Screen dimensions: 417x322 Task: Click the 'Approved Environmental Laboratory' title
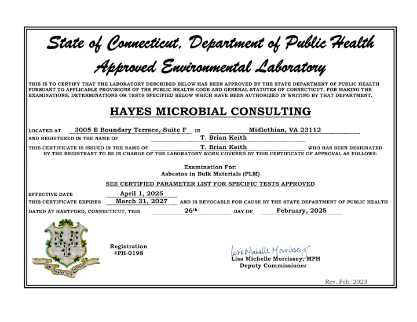point(210,67)
